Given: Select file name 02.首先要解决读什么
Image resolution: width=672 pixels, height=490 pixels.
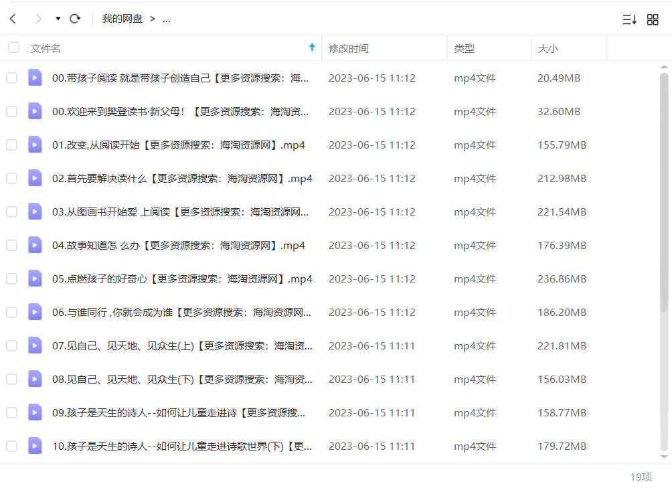Looking at the screenshot, I should [182, 178].
